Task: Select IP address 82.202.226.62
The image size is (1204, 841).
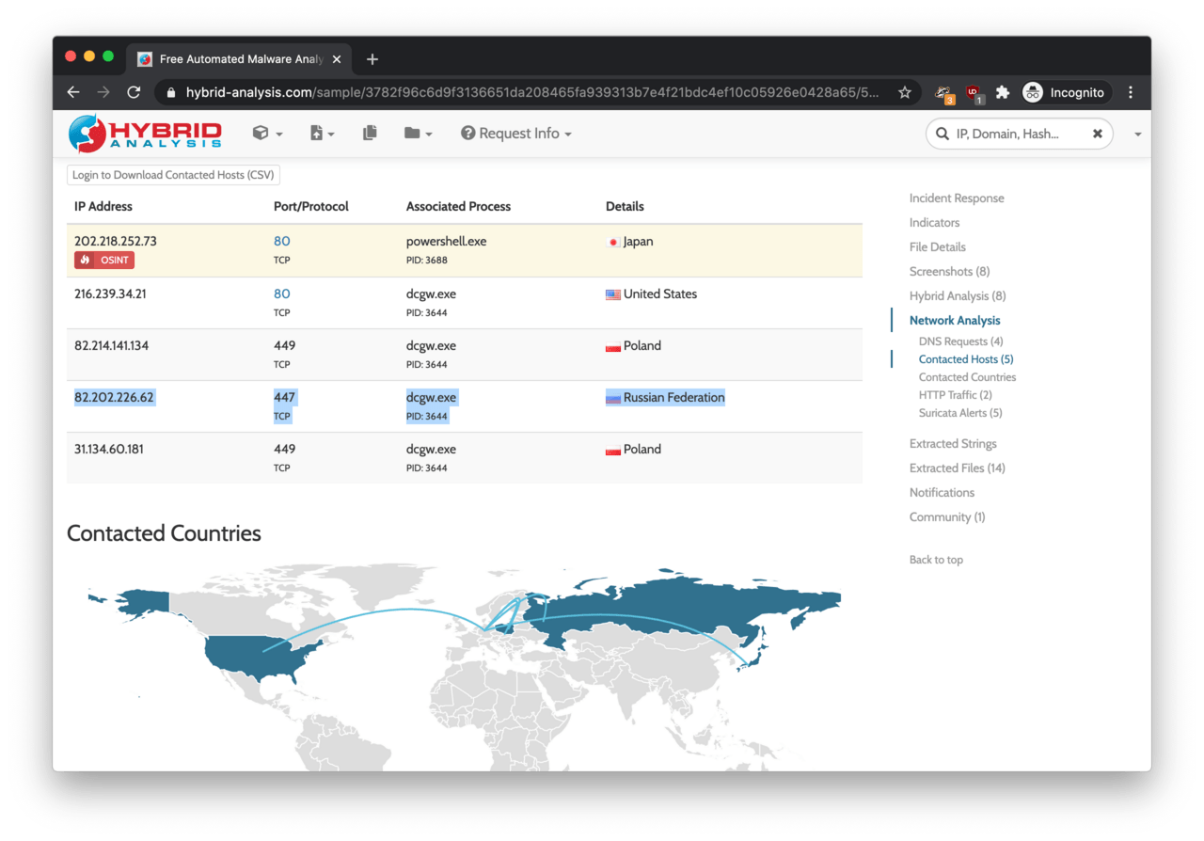Action: (114, 398)
